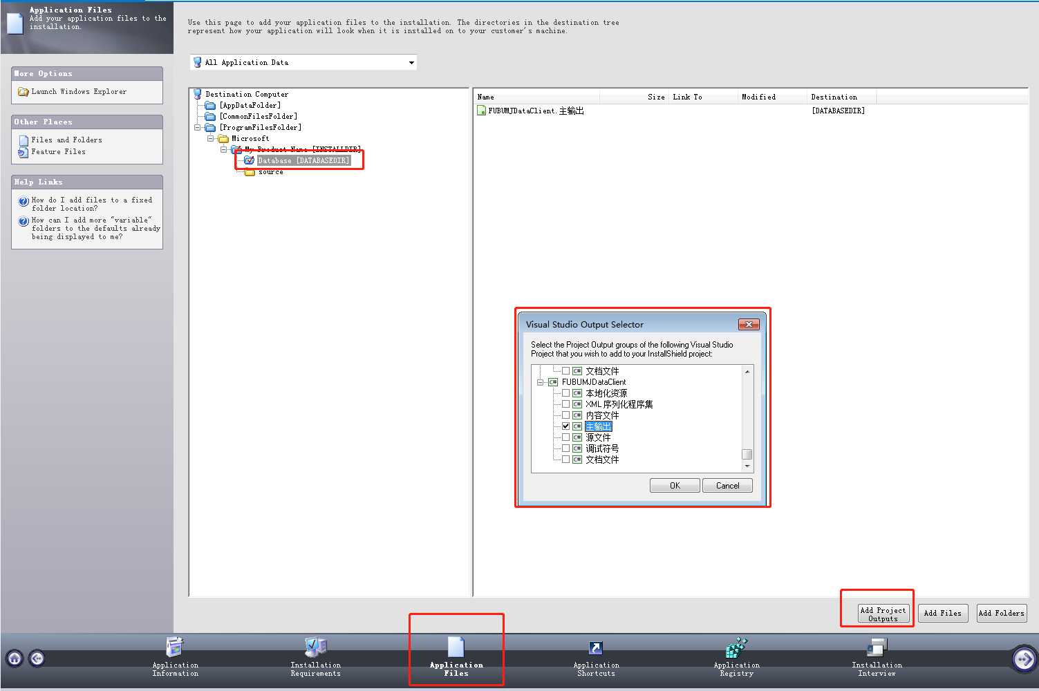The image size is (1039, 691).
Task: Click the Database [DATABASEDIR] folder icon
Action: point(250,160)
